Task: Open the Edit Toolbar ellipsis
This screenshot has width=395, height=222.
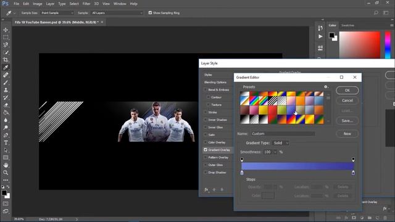Action: point(6,180)
